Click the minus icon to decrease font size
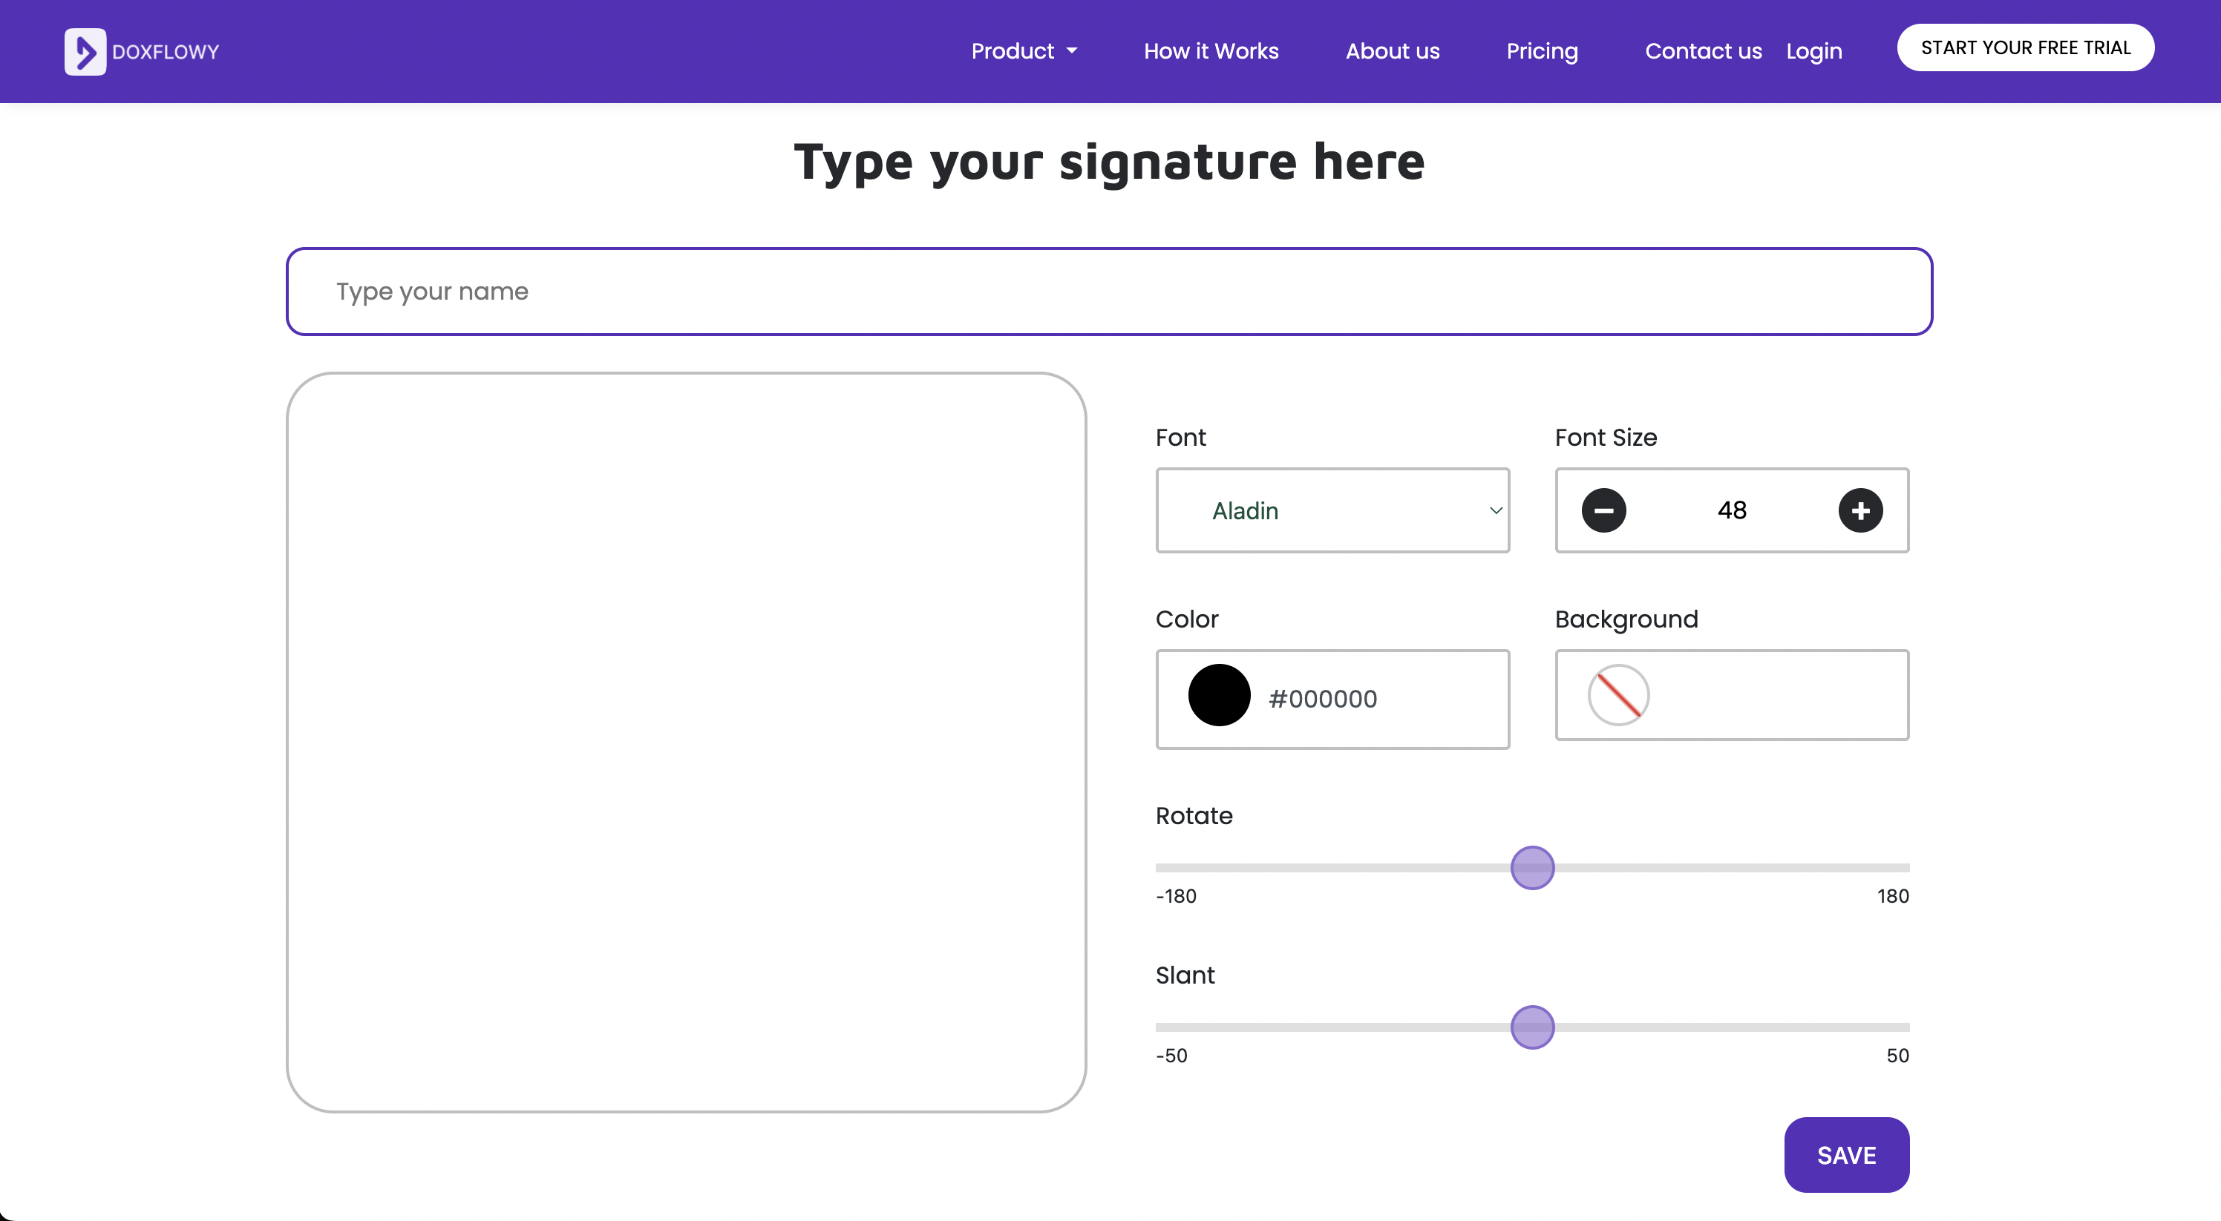Screen dimensions: 2221x1221 pos(1603,510)
